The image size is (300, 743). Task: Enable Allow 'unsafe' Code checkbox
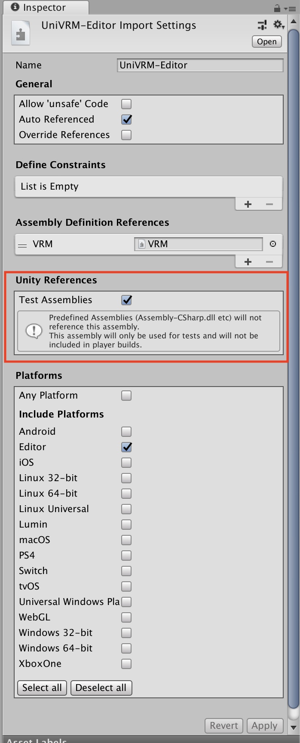(x=126, y=104)
